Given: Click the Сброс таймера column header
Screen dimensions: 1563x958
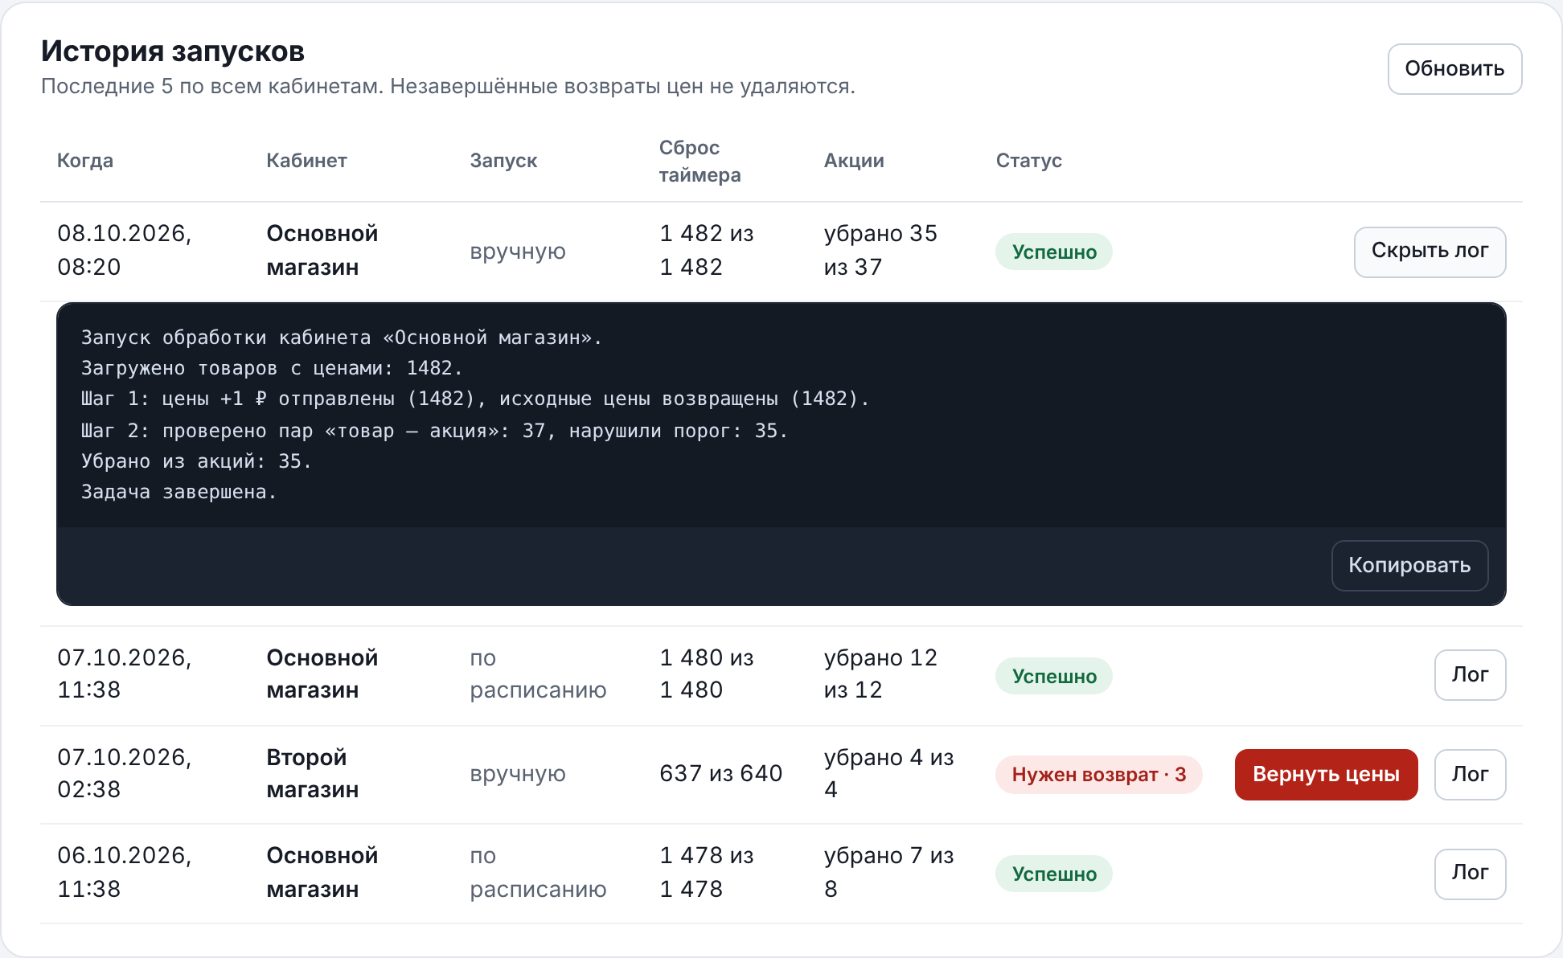Looking at the screenshot, I should click(699, 161).
